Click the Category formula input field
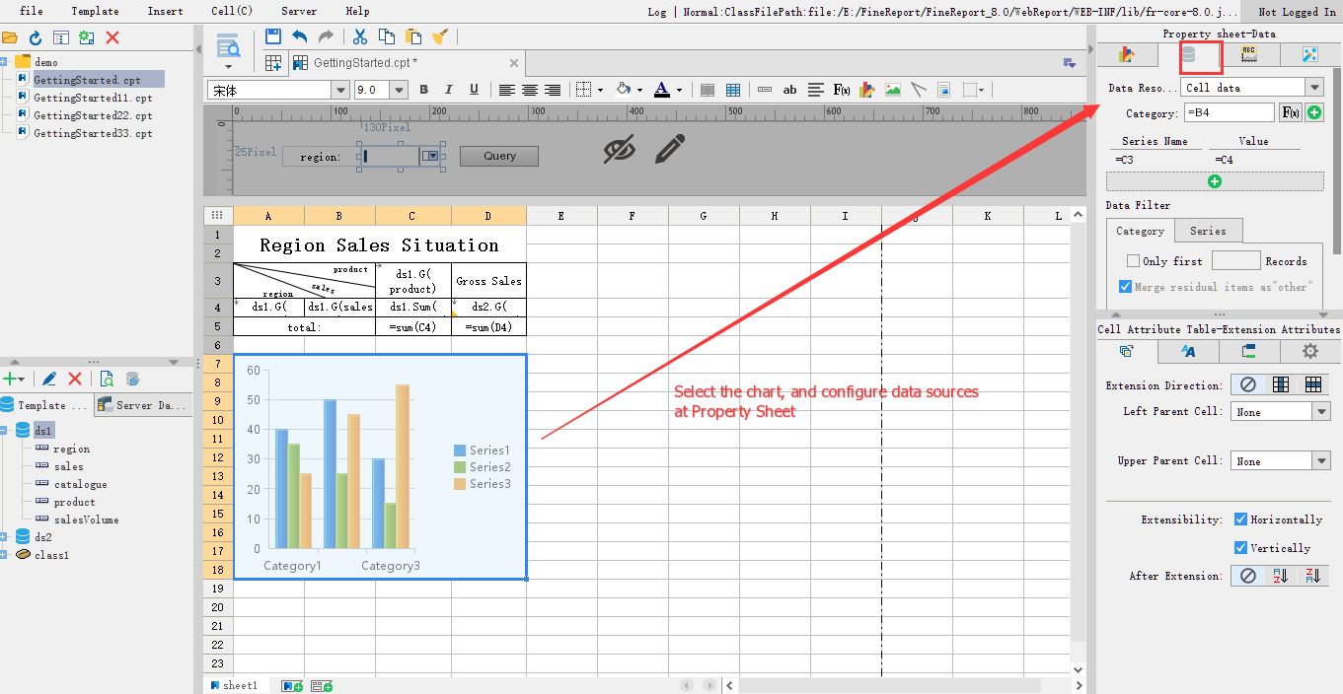This screenshot has height=694, width=1343. (1229, 113)
